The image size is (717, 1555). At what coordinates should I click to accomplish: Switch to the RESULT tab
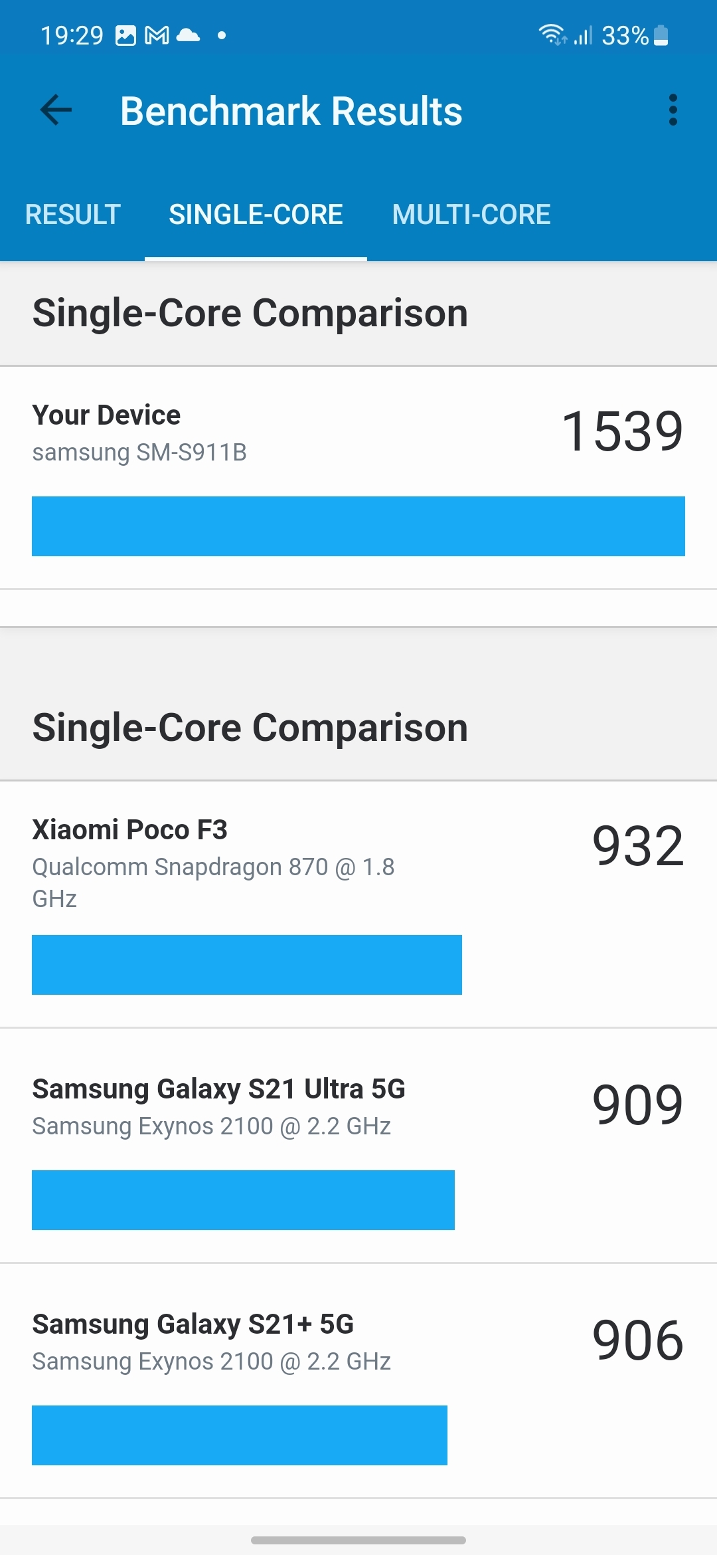73,214
